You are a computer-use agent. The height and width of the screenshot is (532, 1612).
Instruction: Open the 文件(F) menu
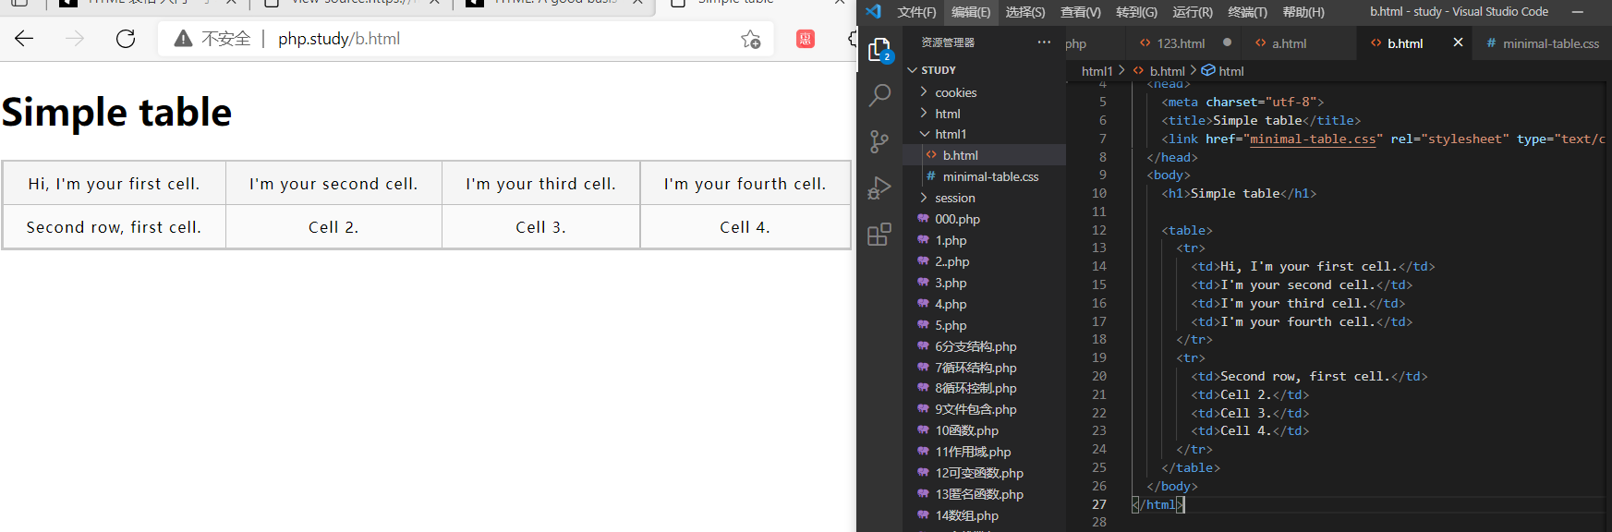[916, 12]
